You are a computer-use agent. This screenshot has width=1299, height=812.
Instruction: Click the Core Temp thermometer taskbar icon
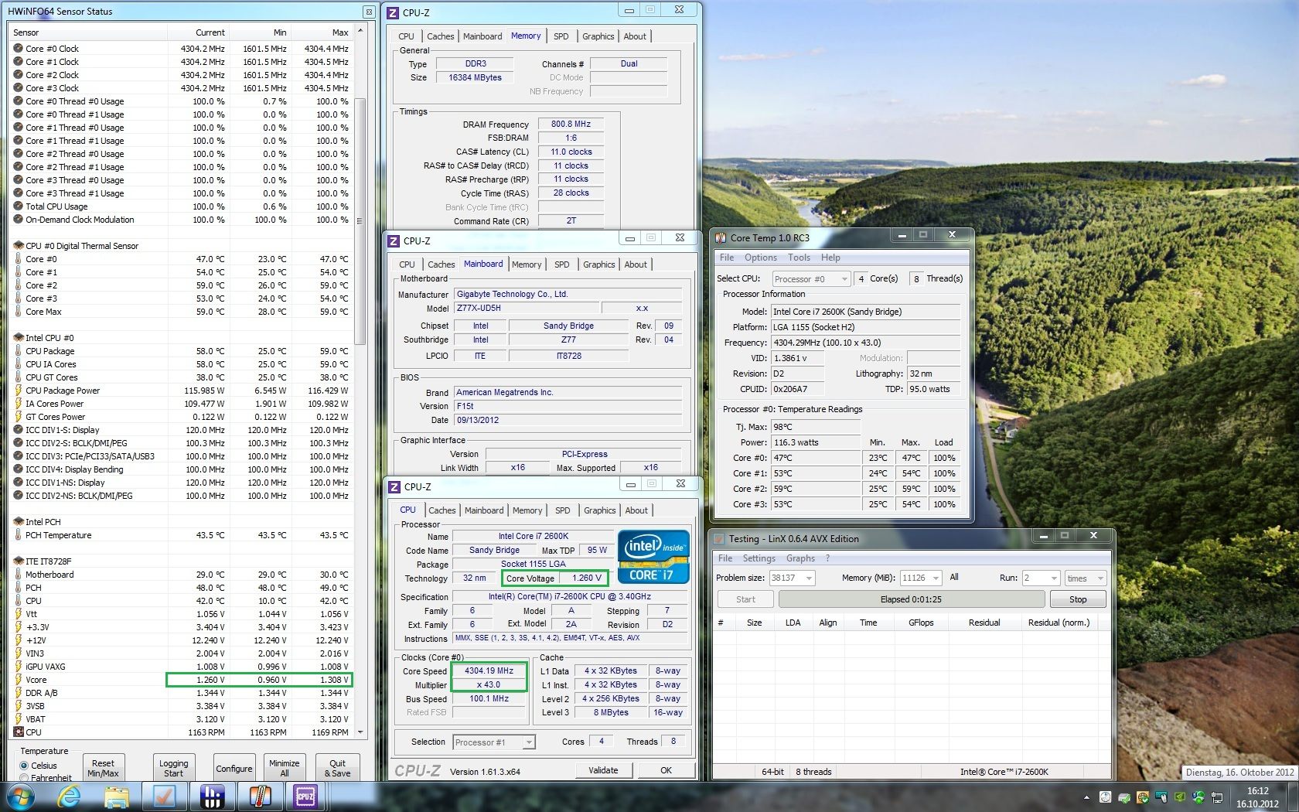(260, 796)
